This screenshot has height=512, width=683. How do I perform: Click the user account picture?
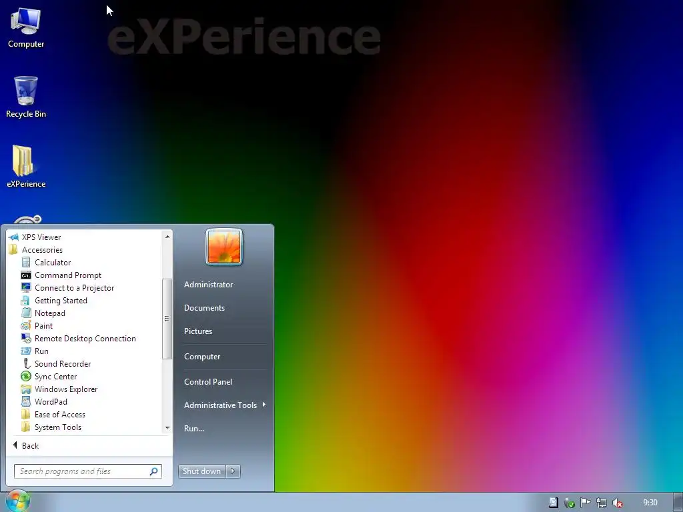(x=224, y=247)
